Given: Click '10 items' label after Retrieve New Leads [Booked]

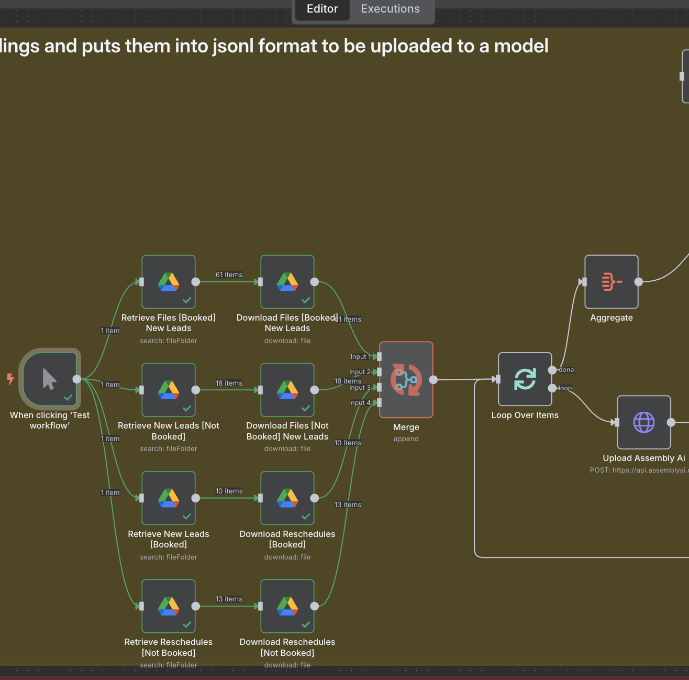Looking at the screenshot, I should [229, 491].
